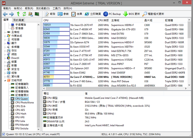Select the 裝置 devices tree icon
This screenshot has height=138, width=193.
[9, 62]
